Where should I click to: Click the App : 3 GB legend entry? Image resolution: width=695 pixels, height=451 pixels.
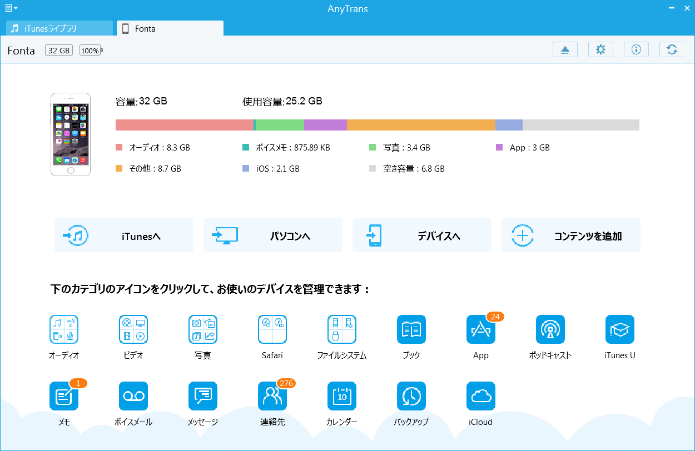[523, 148]
